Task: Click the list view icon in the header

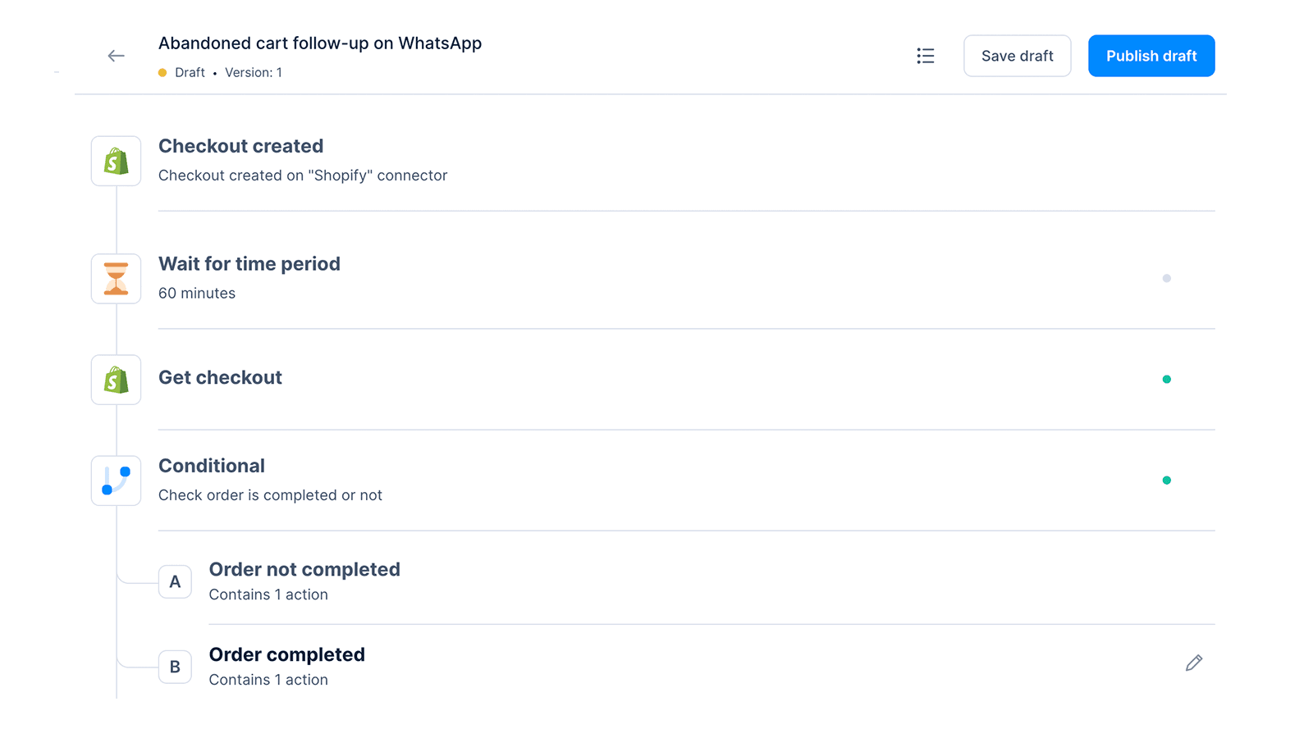Action: 926,56
